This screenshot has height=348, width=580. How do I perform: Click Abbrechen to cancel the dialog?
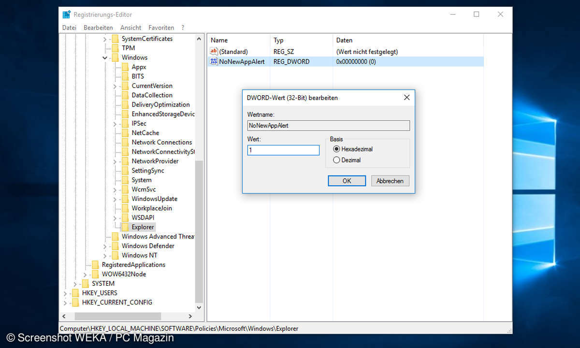(x=390, y=181)
